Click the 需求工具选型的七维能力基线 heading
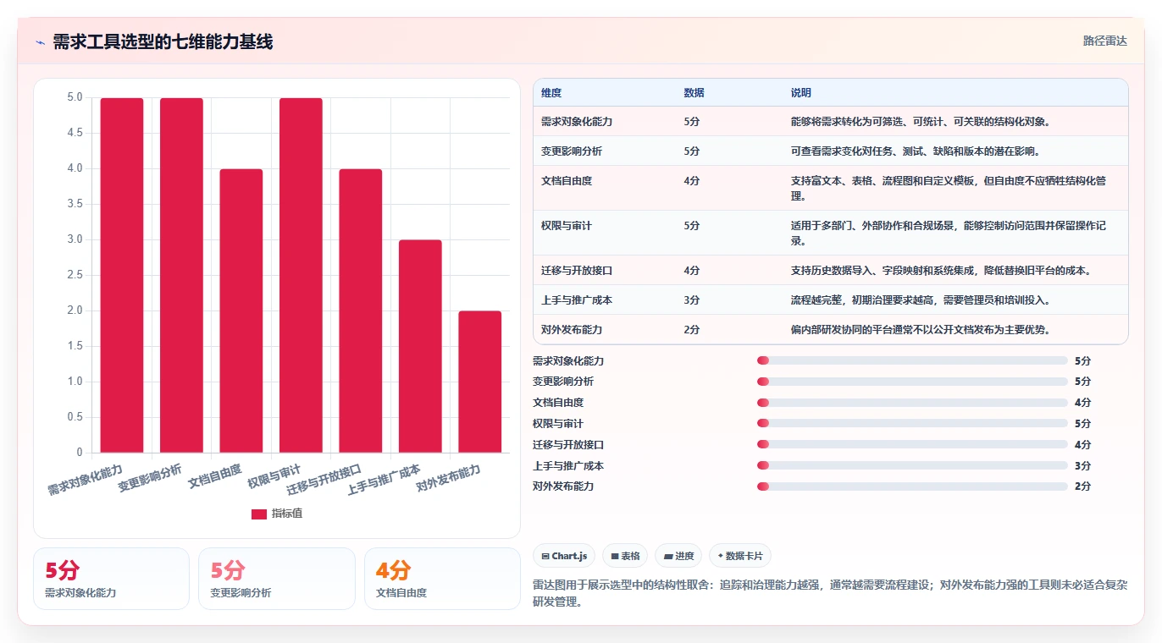The image size is (1162, 643). [163, 41]
